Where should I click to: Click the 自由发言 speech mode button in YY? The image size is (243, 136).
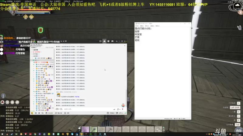click(49, 113)
